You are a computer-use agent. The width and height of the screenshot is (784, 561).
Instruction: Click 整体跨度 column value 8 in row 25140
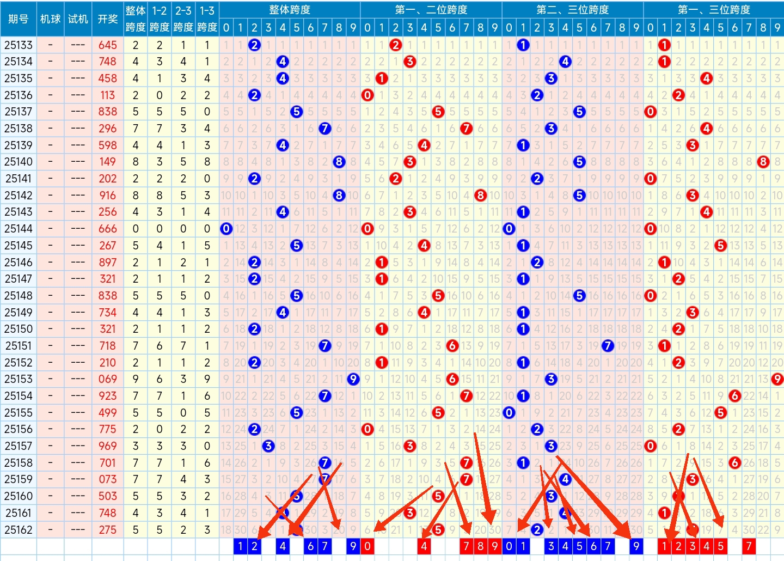pos(136,162)
